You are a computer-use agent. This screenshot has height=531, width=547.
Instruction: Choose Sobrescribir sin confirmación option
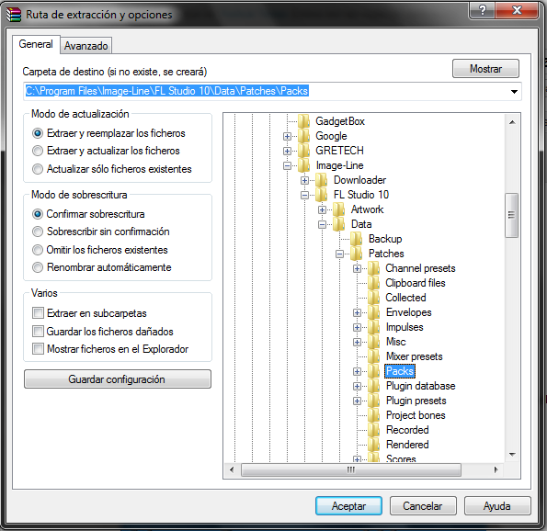[38, 232]
